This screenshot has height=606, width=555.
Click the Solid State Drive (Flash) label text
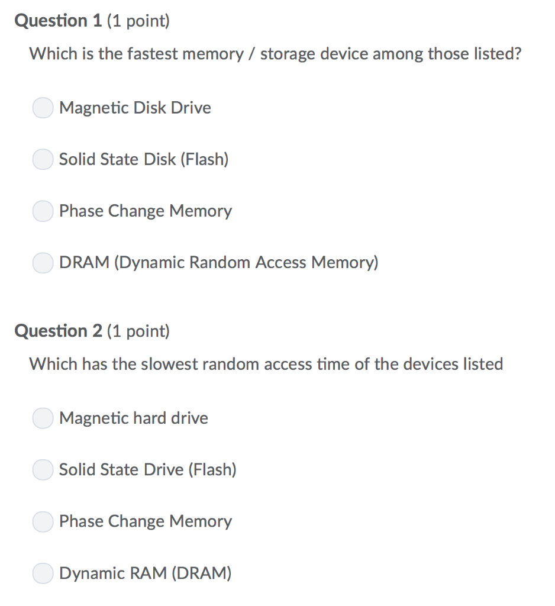pyautogui.click(x=147, y=469)
